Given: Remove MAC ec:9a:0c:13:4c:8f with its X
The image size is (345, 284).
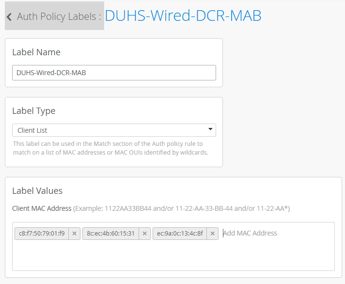Looking at the screenshot, I should pyautogui.click(x=212, y=234).
